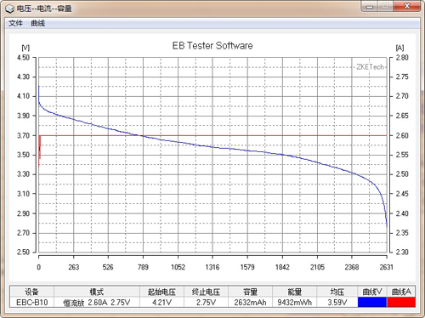Click the EB Tester Software chart title
Viewport: 425px width, 318px height.
tap(212, 46)
